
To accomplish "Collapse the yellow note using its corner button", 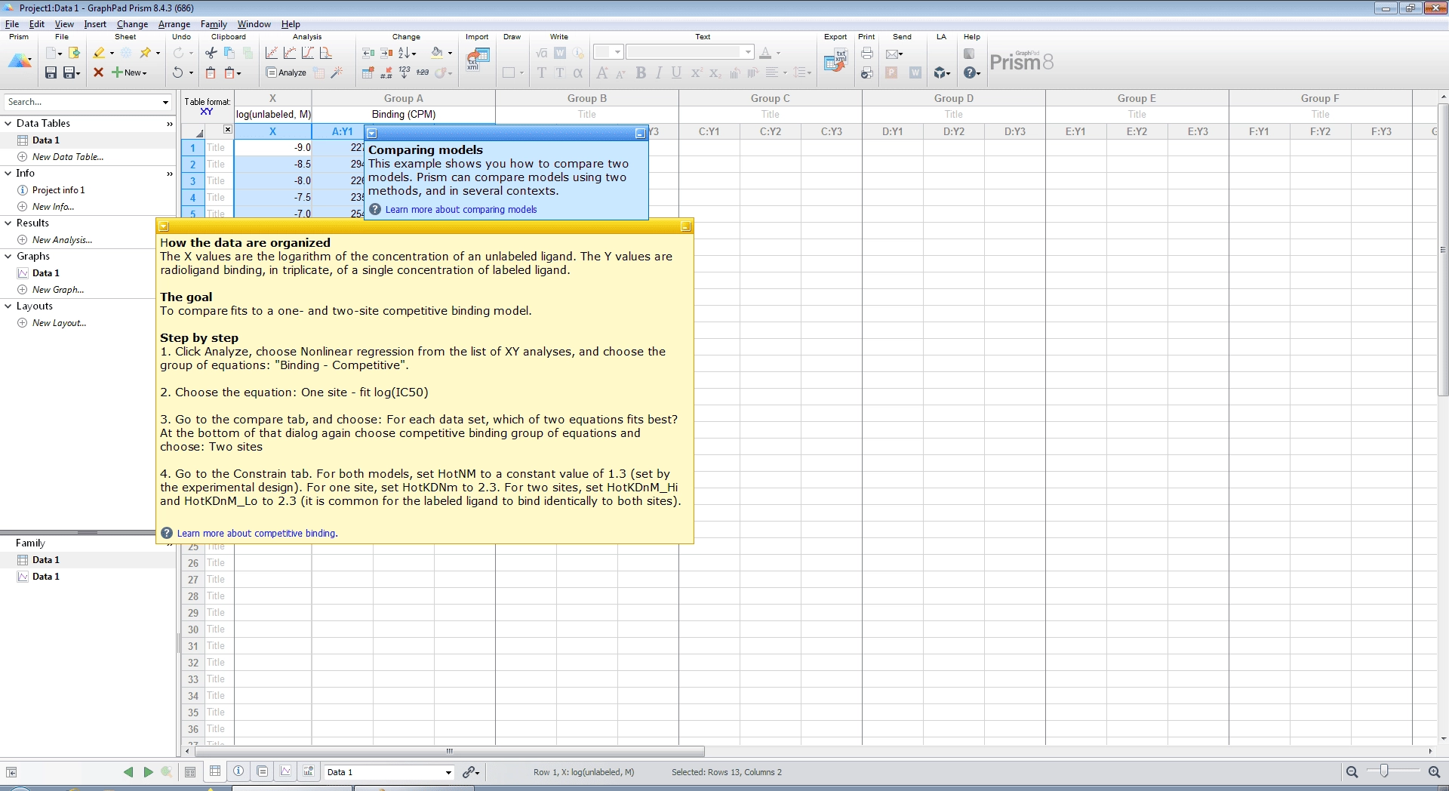I will coord(685,226).
